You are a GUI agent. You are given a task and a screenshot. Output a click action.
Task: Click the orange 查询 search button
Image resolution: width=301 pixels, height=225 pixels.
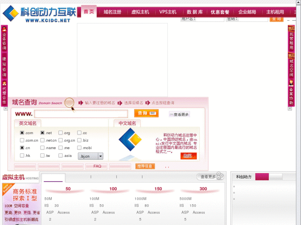pyautogui.click(x=146, y=113)
